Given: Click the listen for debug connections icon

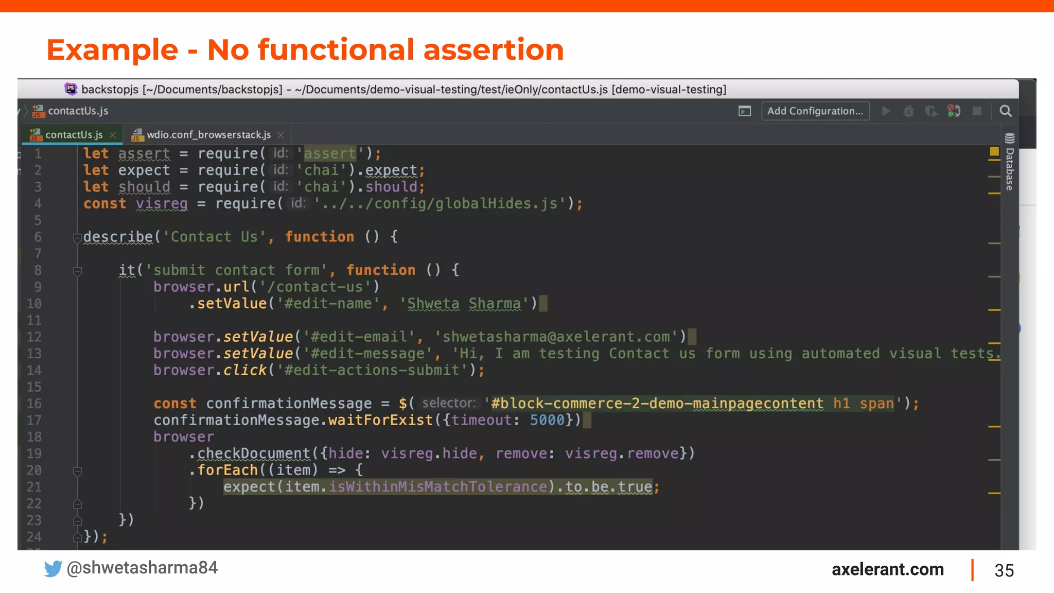Looking at the screenshot, I should (x=954, y=111).
